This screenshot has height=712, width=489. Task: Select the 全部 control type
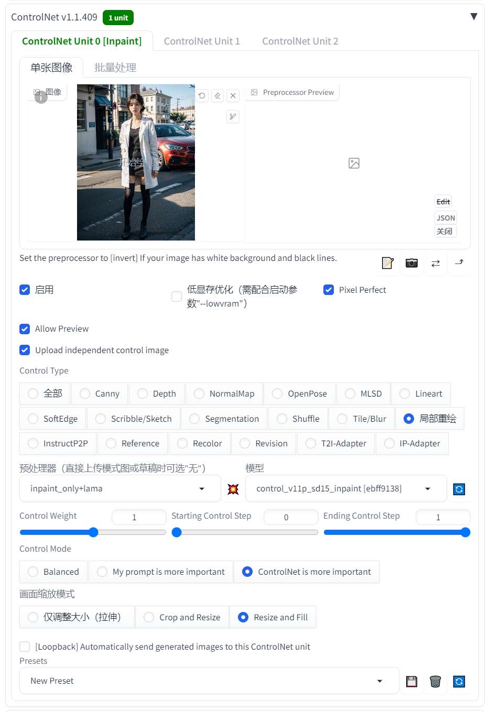click(45, 393)
